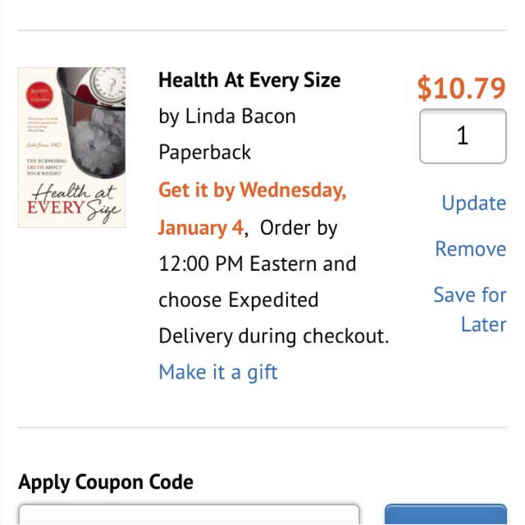
Task: Focus the coupon code text field
Action: coord(189,514)
